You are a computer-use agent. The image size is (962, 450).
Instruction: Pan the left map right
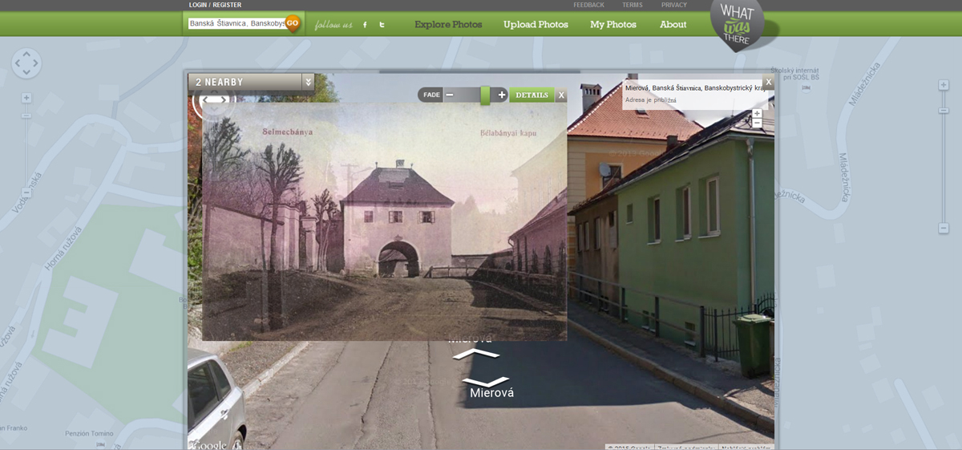click(x=35, y=63)
